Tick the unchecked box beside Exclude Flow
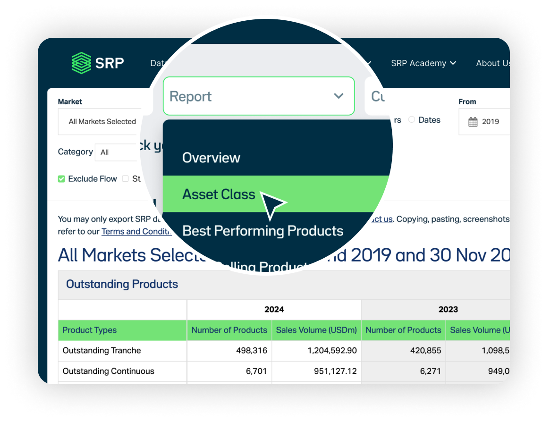Image resolution: width=559 pixels, height=422 pixels. click(x=125, y=178)
